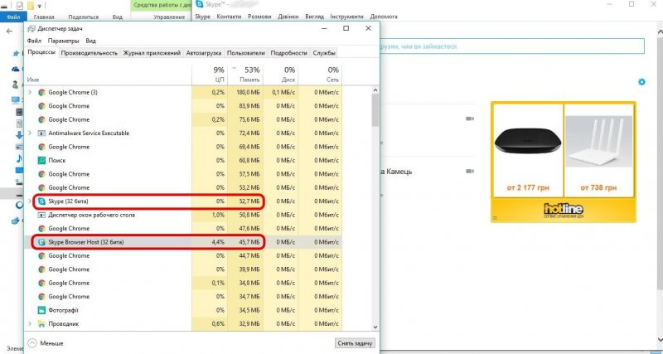663x354 pixels.
Task: Select the Поиск process icon
Action: (x=41, y=160)
